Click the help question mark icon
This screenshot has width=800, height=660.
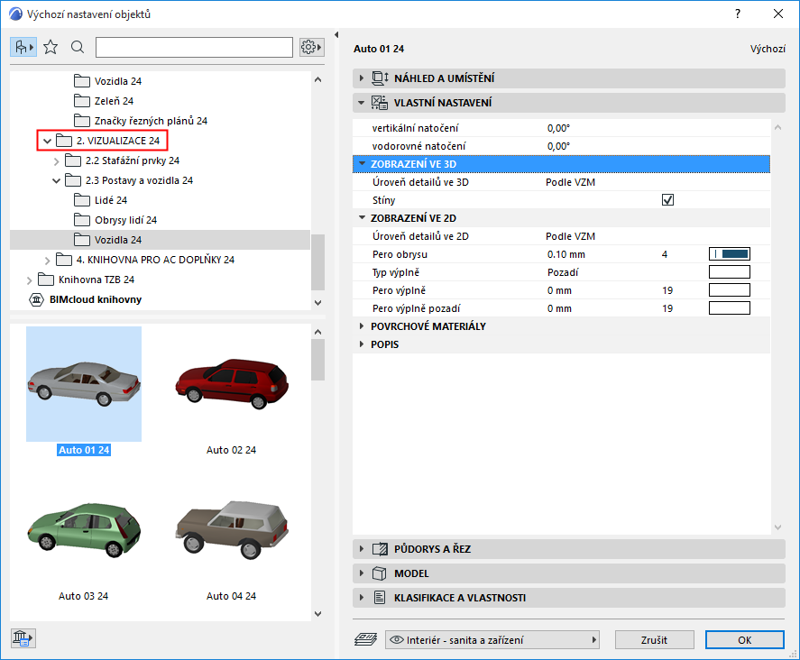point(738,14)
